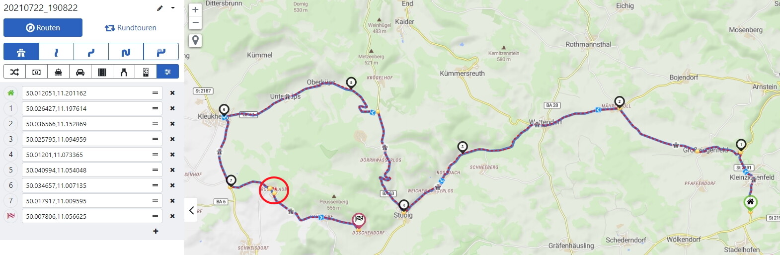Toggle the avoid ferries ship icon

[x=58, y=72]
